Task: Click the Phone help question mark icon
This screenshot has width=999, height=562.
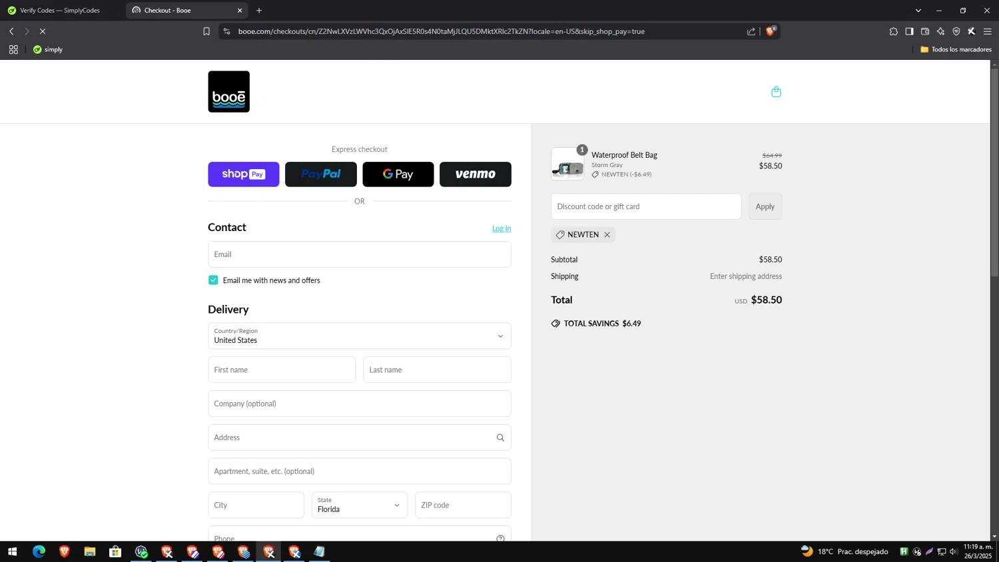Action: tap(500, 538)
